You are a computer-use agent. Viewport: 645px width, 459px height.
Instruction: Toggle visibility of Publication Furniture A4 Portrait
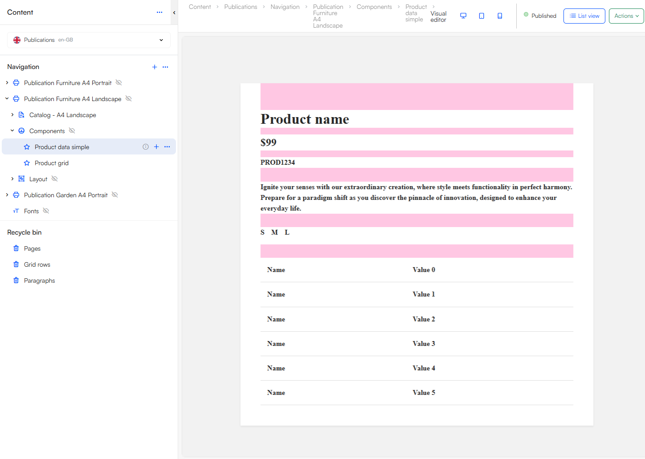coord(119,83)
